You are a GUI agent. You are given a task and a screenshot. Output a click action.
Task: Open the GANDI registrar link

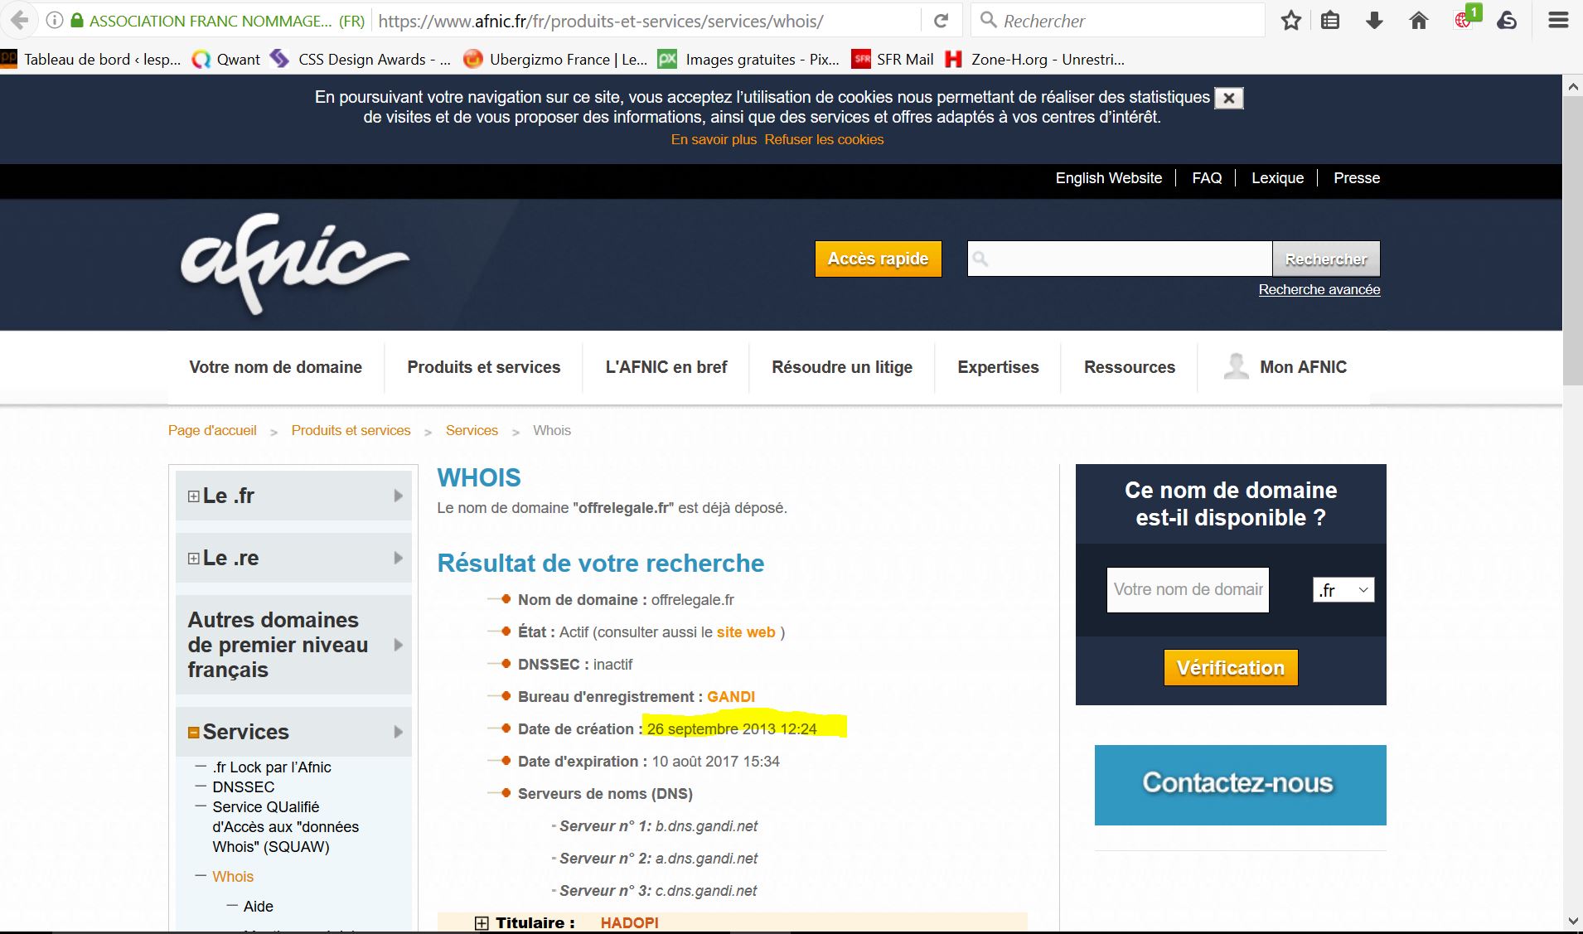coord(731,697)
